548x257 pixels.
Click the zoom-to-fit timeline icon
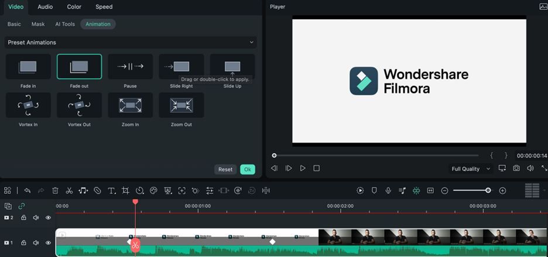tap(430, 190)
